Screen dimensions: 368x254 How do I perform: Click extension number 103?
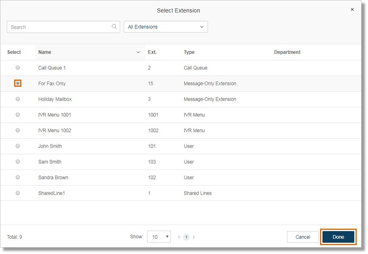[x=152, y=162]
